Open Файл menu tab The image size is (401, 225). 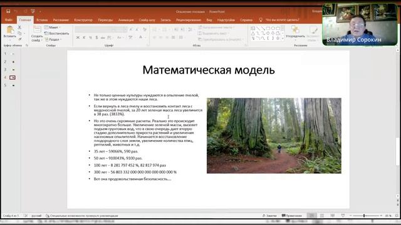pos(8,20)
